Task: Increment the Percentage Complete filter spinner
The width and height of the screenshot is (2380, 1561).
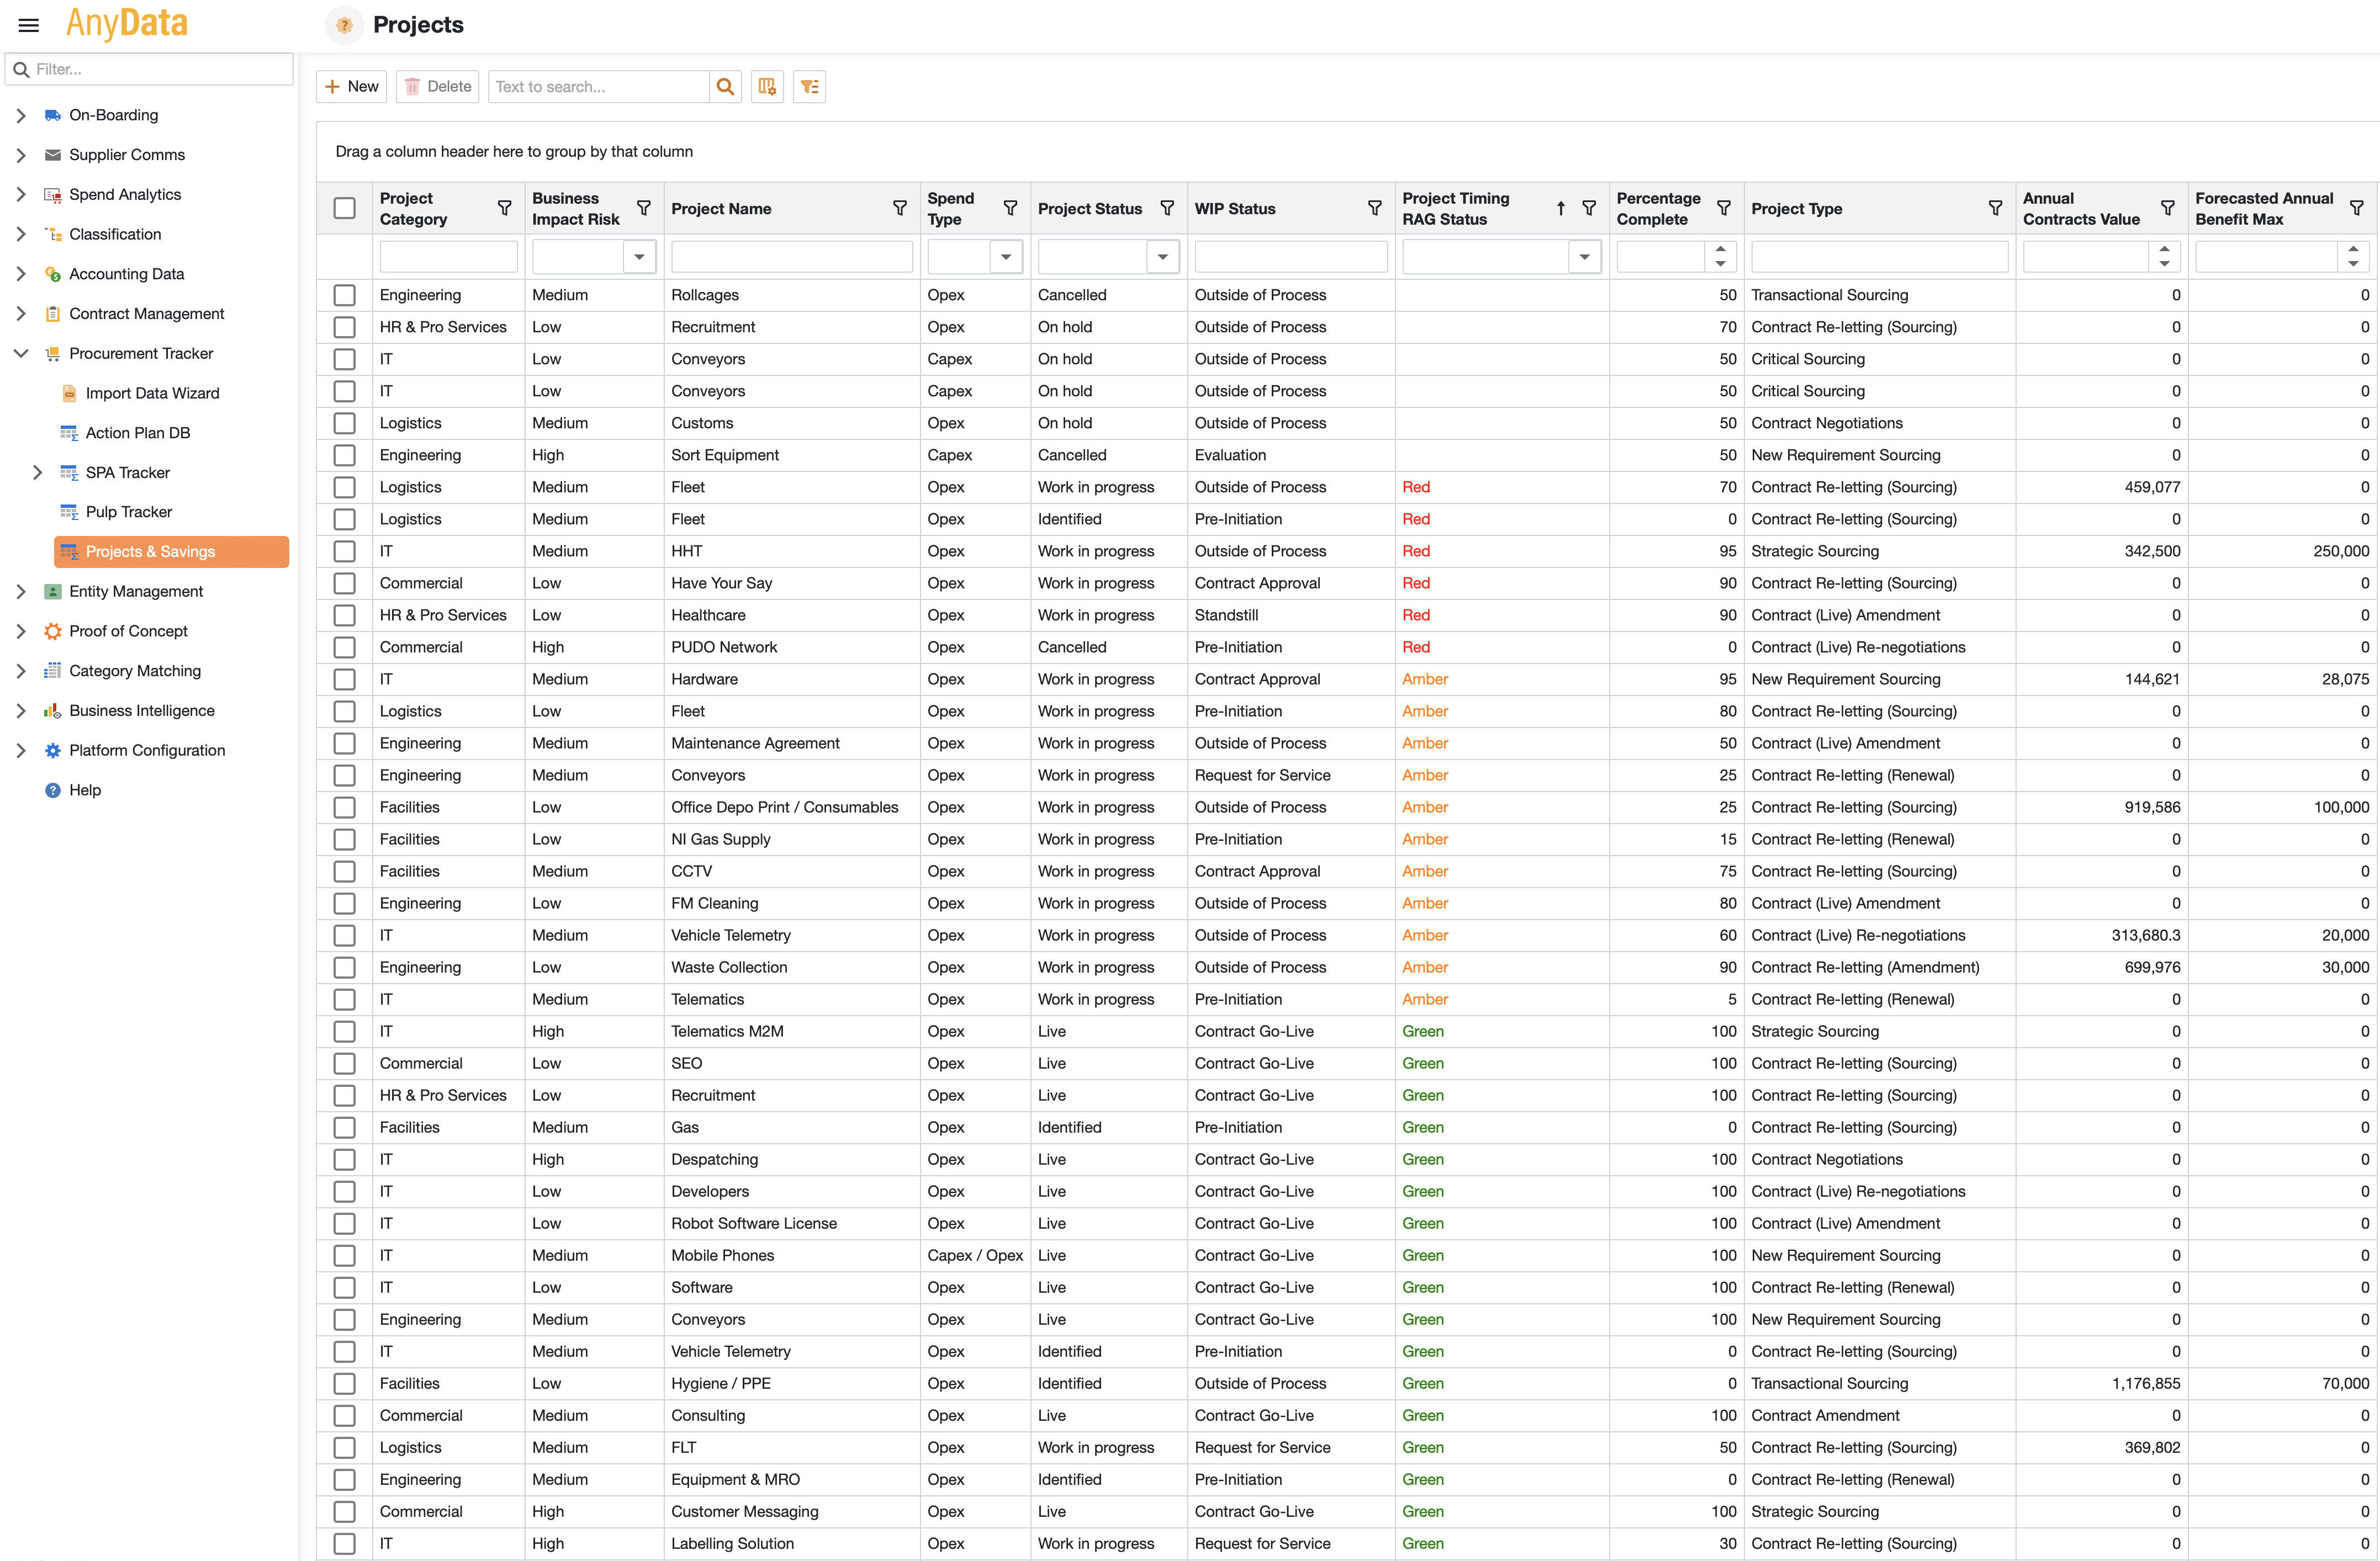Action: pyautogui.click(x=1720, y=250)
